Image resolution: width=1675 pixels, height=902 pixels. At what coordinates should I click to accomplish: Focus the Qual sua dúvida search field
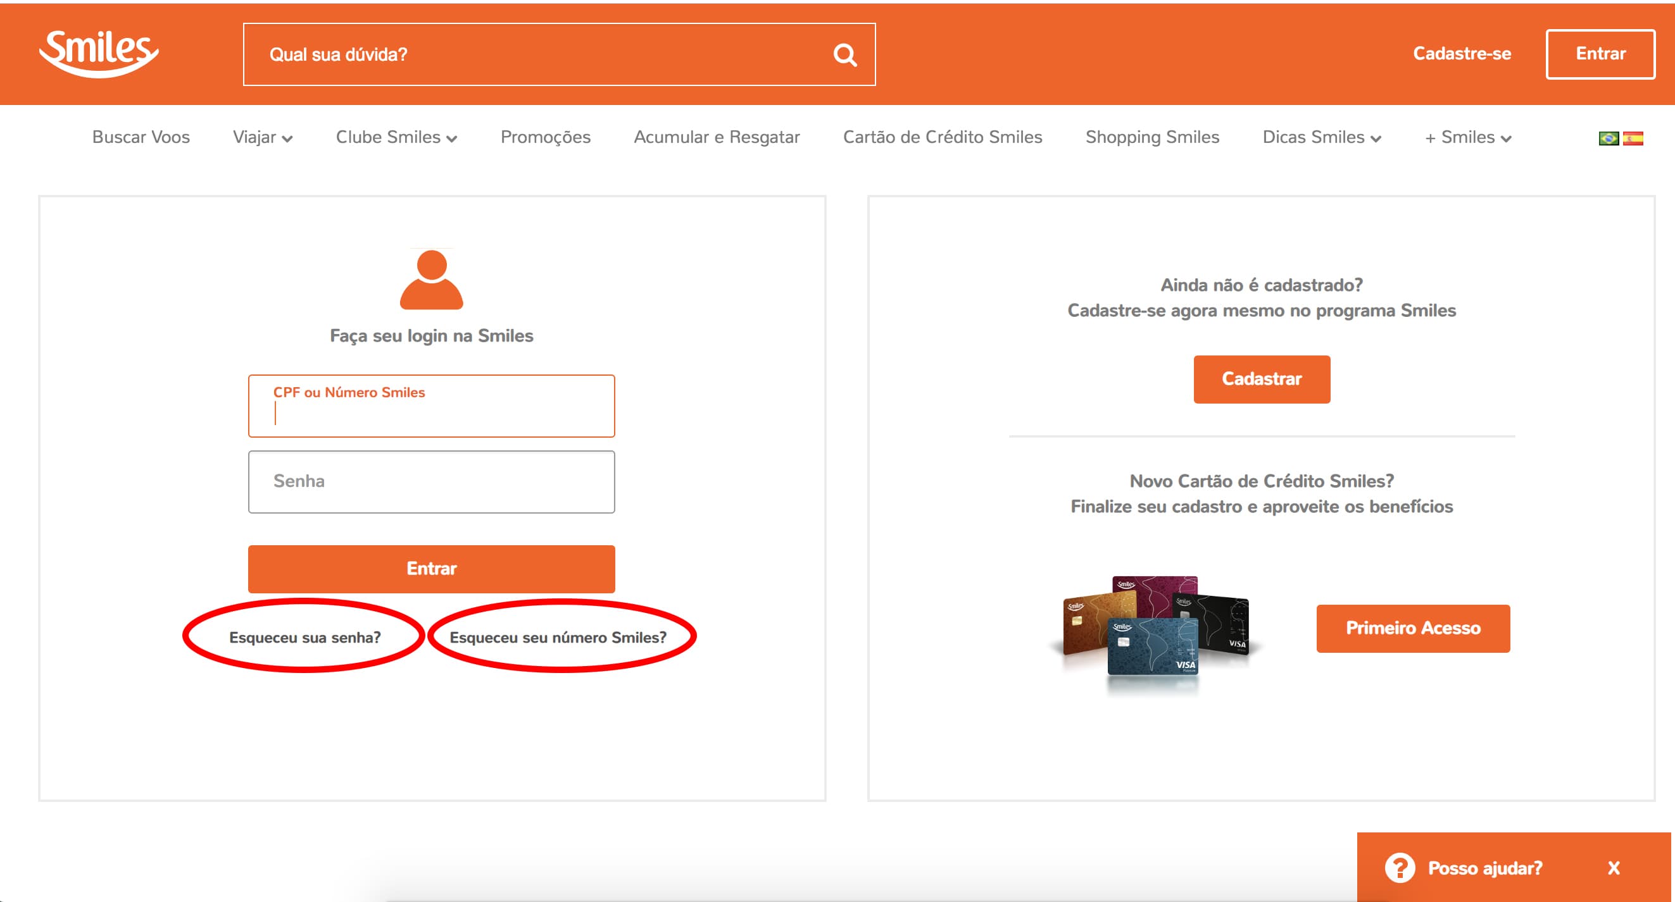click(x=559, y=54)
